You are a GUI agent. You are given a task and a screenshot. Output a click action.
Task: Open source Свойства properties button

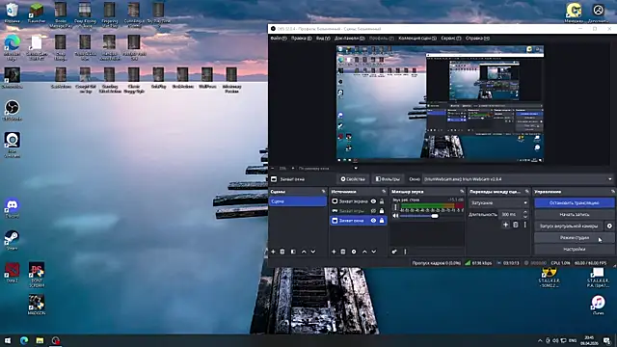coord(353,179)
